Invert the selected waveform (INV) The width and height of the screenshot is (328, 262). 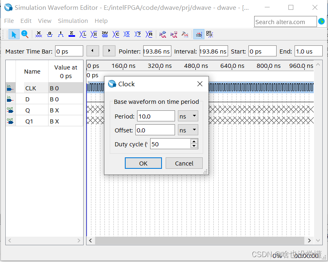click(x=105, y=34)
